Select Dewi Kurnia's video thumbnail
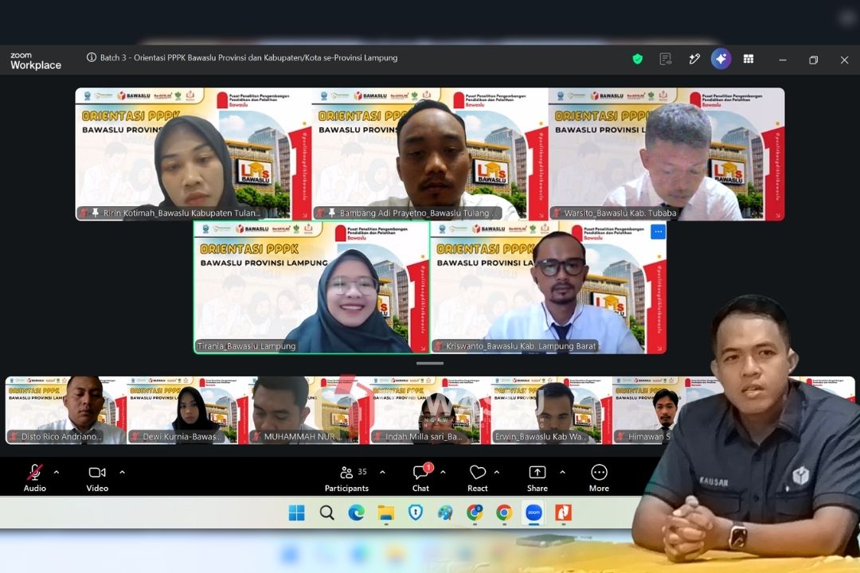 tap(188, 410)
